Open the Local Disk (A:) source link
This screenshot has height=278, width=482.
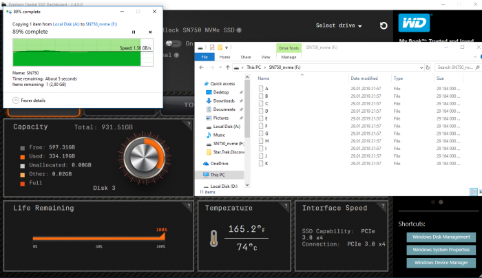coord(66,24)
